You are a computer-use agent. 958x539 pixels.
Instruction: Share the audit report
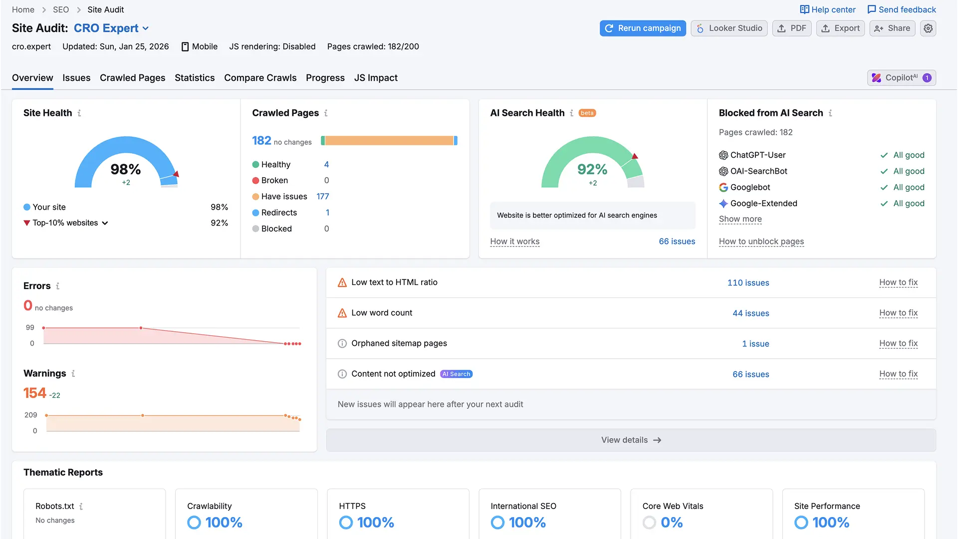(892, 28)
